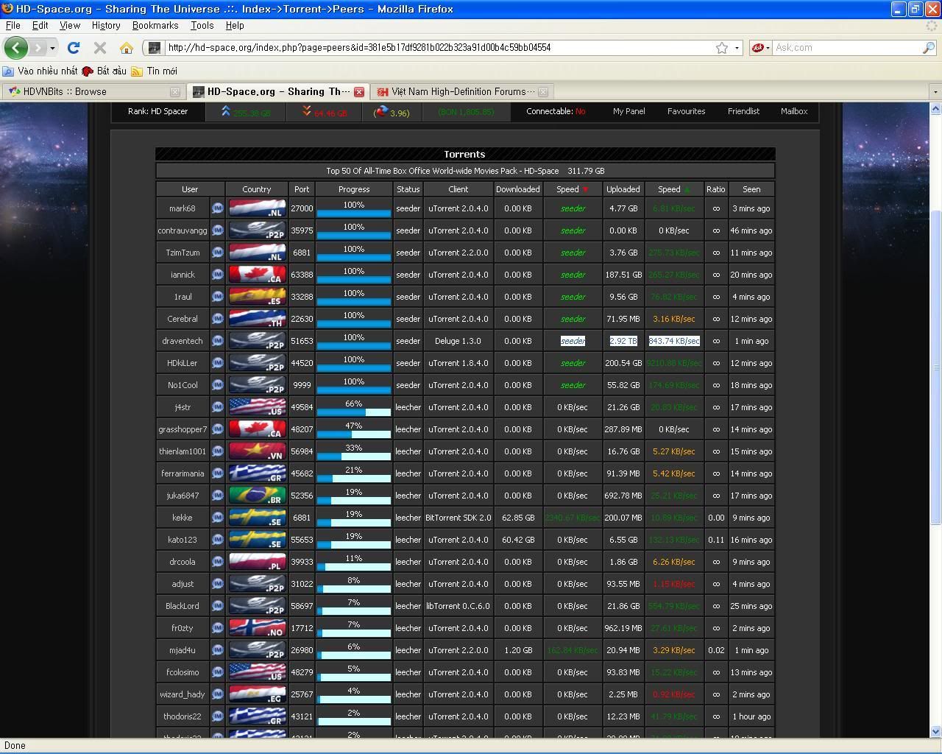The image size is (942, 754).
Task: Open the File menu
Action: pyautogui.click(x=13, y=25)
